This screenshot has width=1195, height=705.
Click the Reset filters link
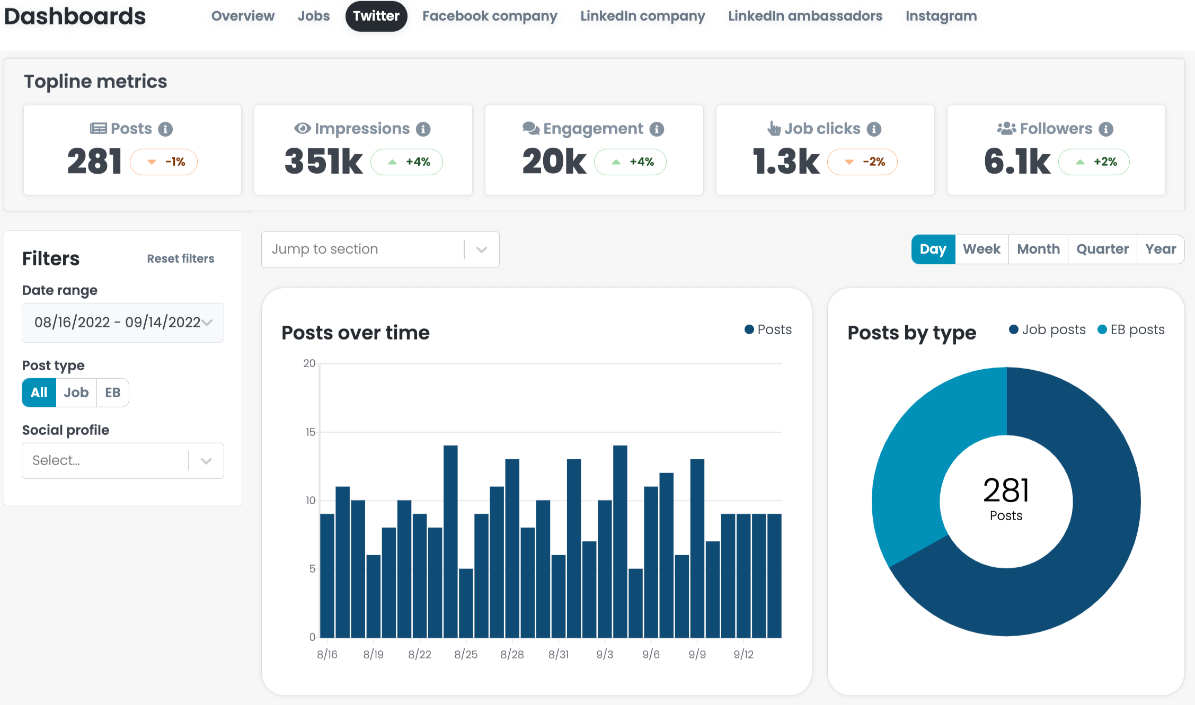181,258
